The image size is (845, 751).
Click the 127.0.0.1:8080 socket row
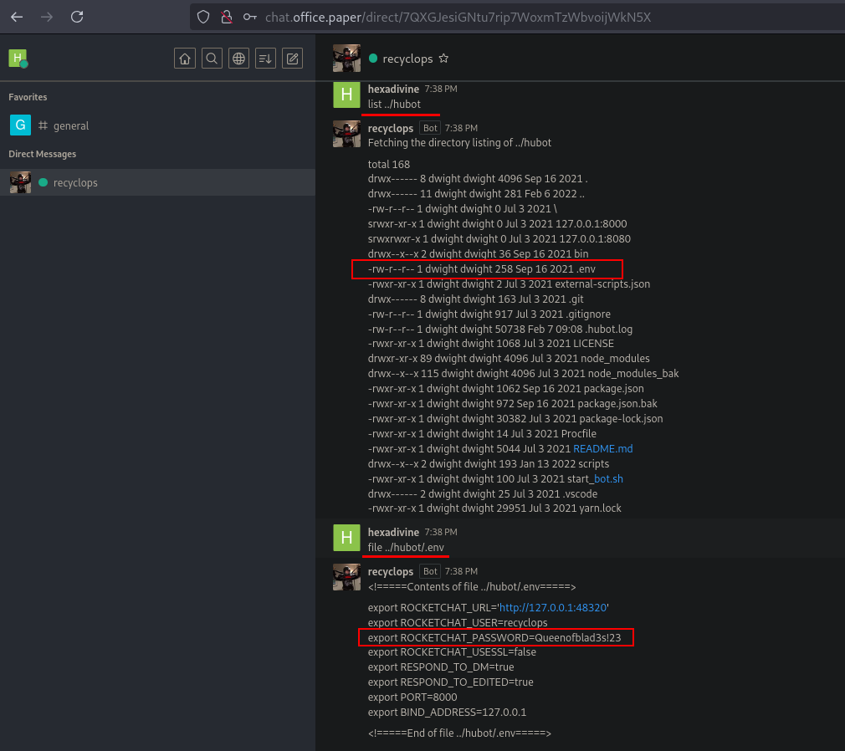tap(499, 238)
